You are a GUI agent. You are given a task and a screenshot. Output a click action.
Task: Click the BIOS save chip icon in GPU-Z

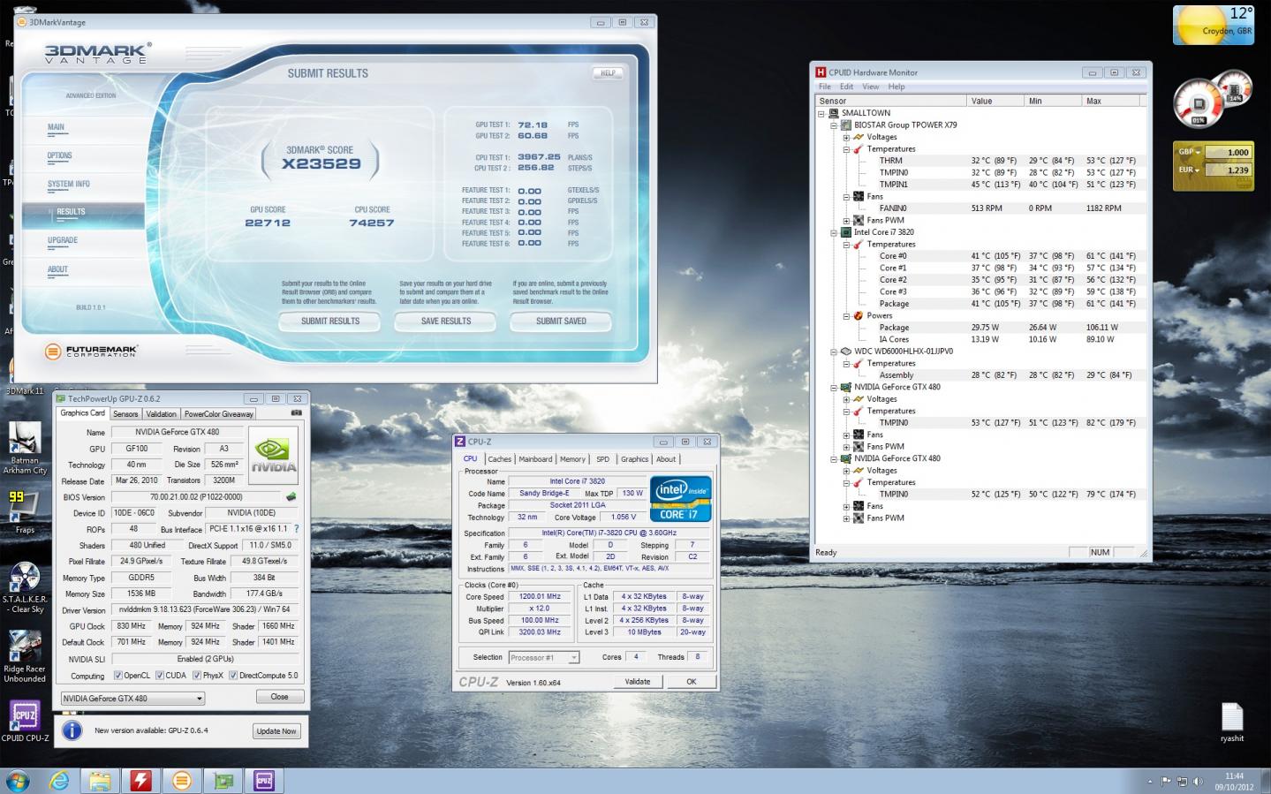point(291,496)
